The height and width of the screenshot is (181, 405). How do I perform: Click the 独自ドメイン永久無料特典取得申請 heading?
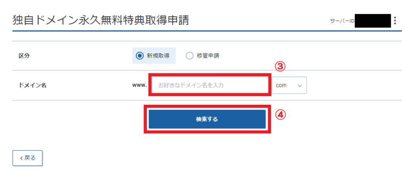[x=101, y=21]
